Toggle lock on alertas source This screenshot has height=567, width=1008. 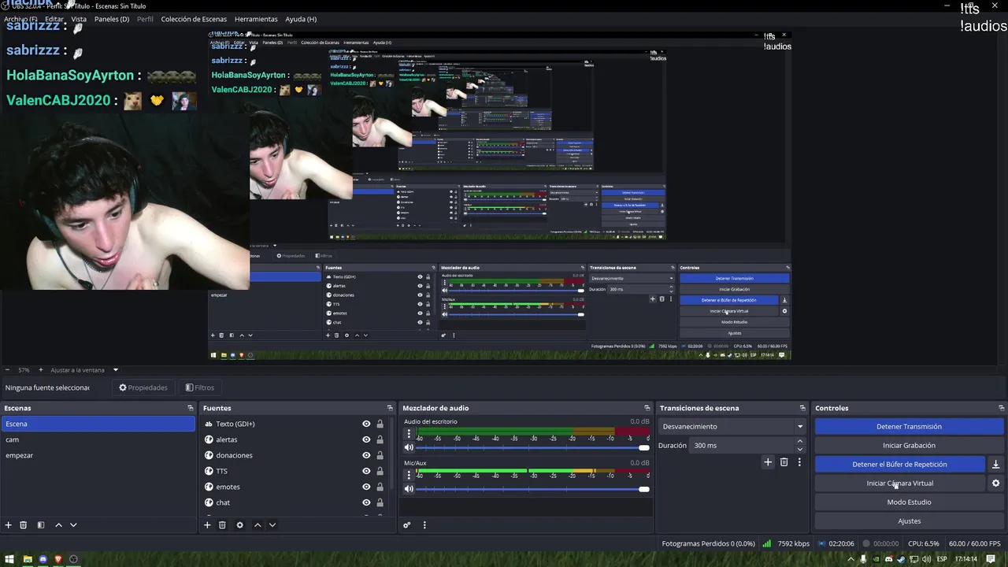[x=380, y=439]
